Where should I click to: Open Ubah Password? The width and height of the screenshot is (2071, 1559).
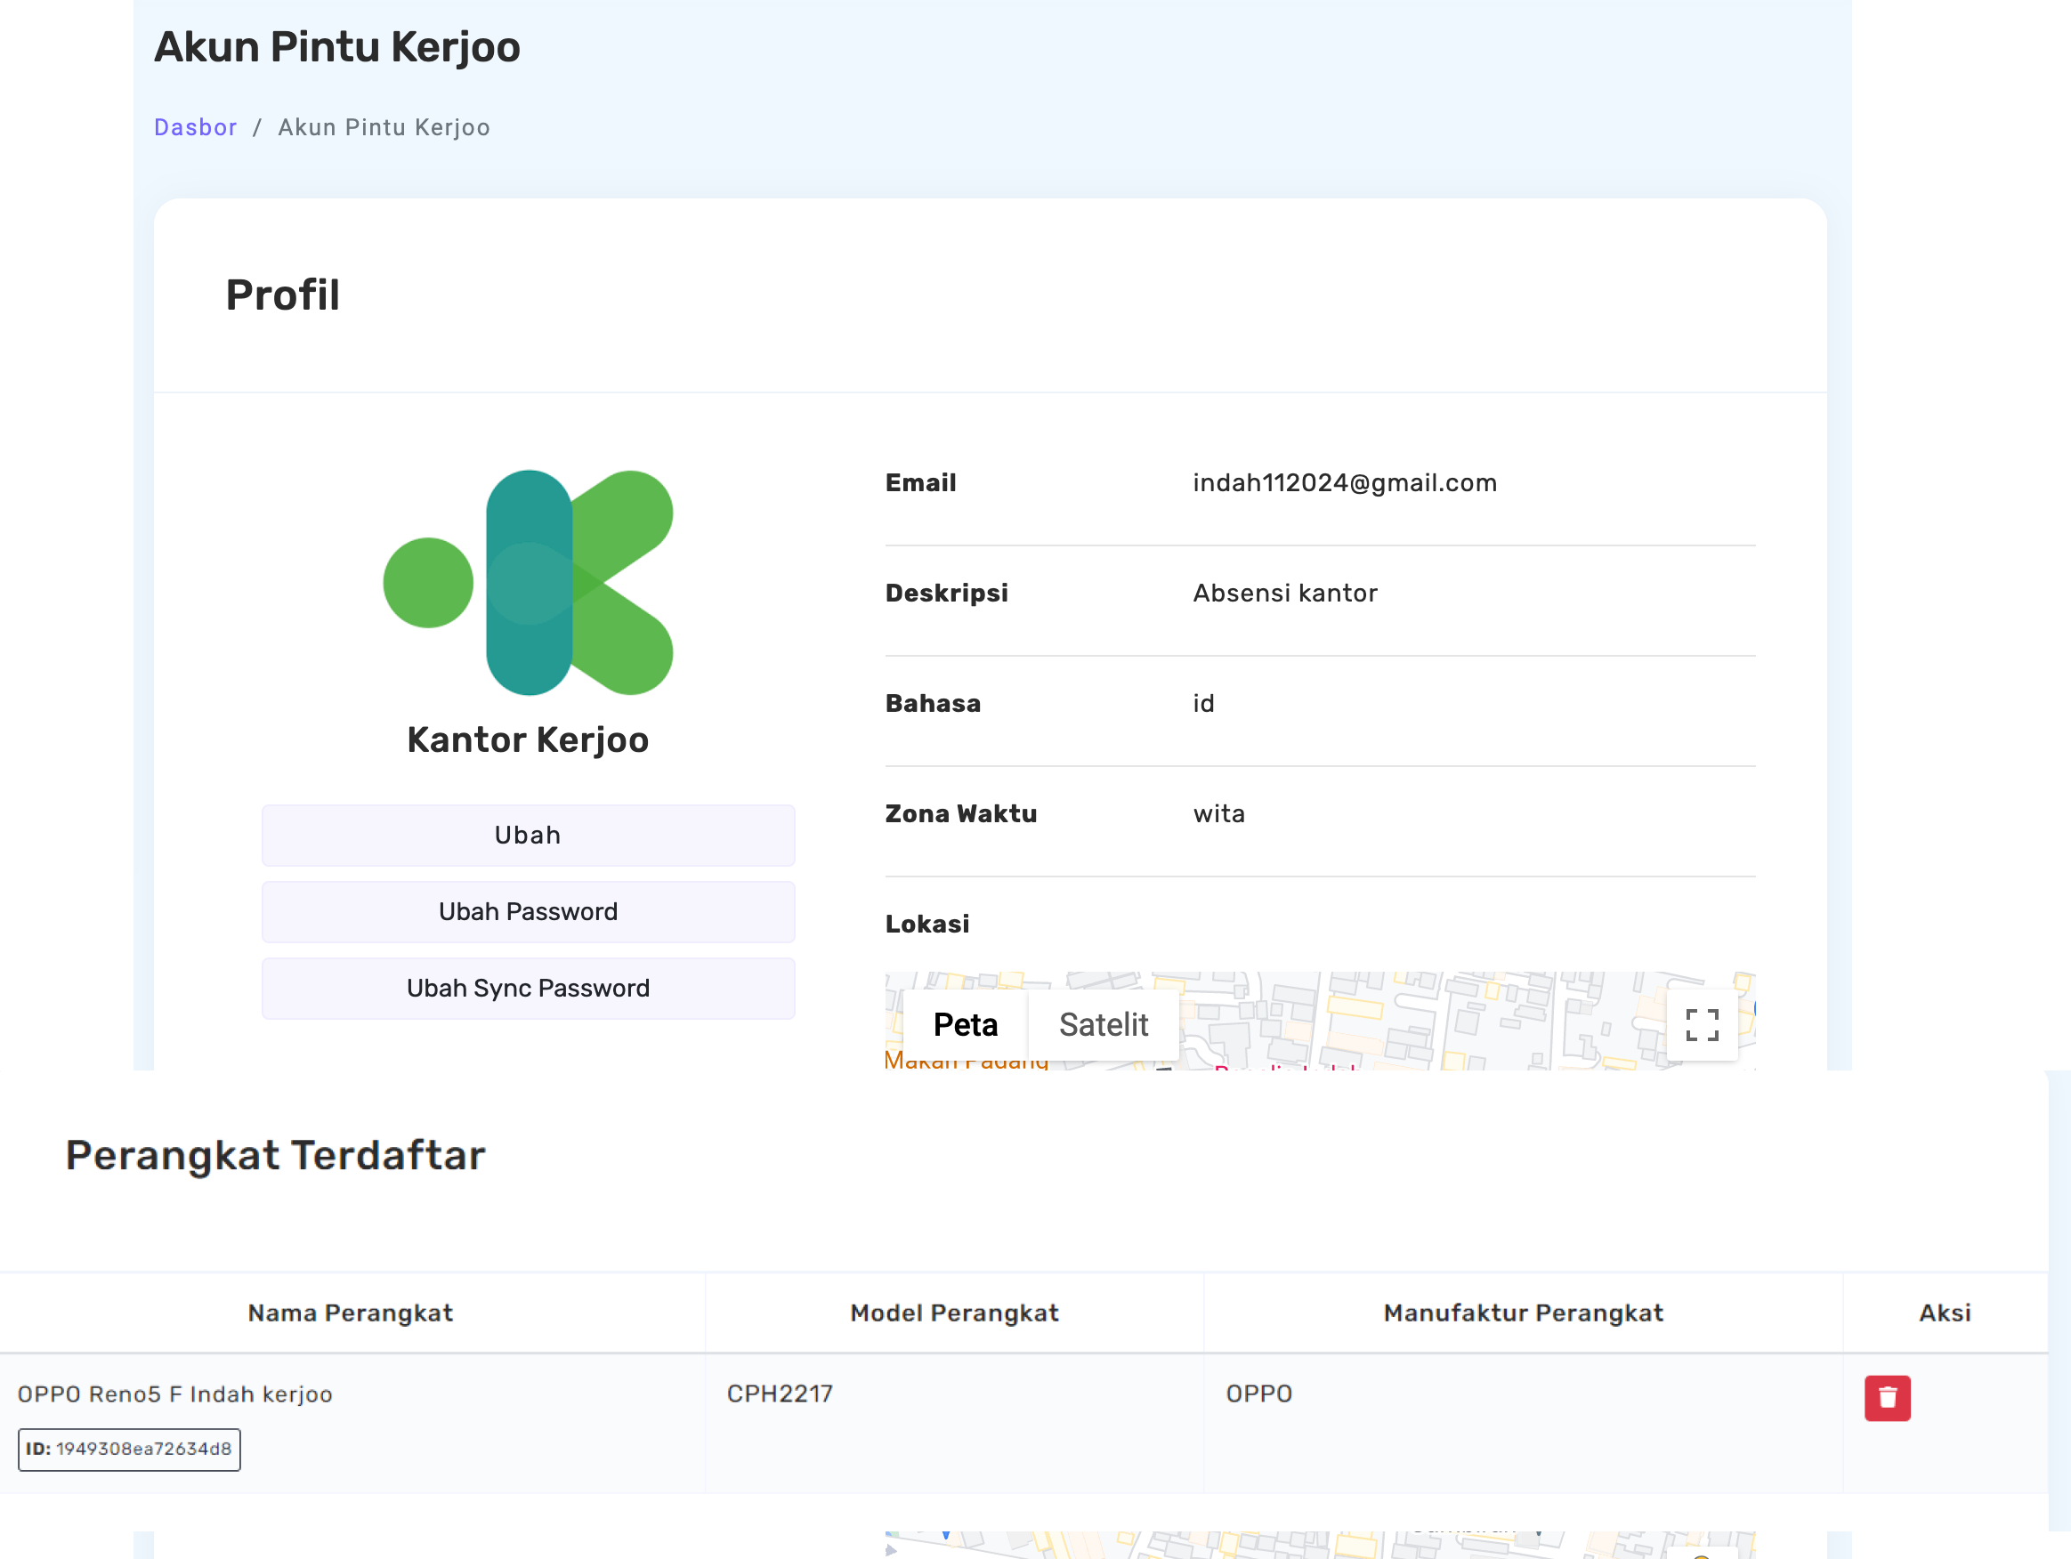[528, 912]
